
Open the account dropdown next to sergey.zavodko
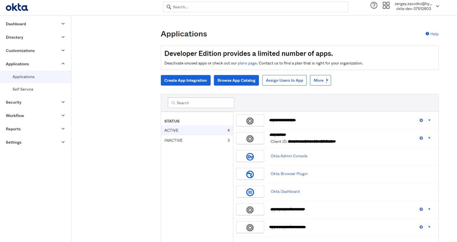(437, 6)
